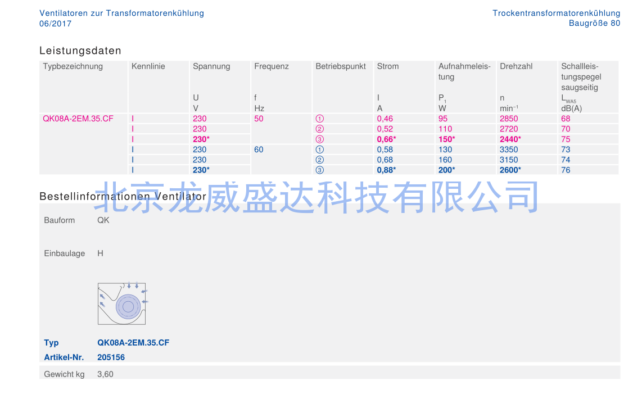Click the 'Schallleistungspegel saugseitig' column header
The width and height of the screenshot is (633, 399).
click(x=581, y=76)
